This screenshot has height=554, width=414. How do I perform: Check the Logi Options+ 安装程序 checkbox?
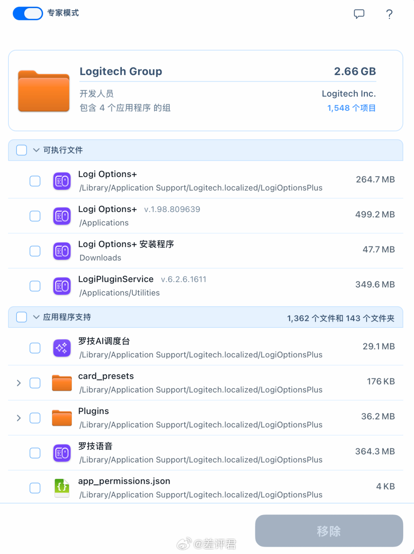35,251
